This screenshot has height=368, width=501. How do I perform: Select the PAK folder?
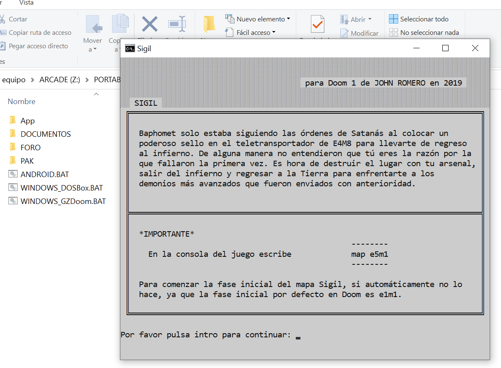point(27,161)
